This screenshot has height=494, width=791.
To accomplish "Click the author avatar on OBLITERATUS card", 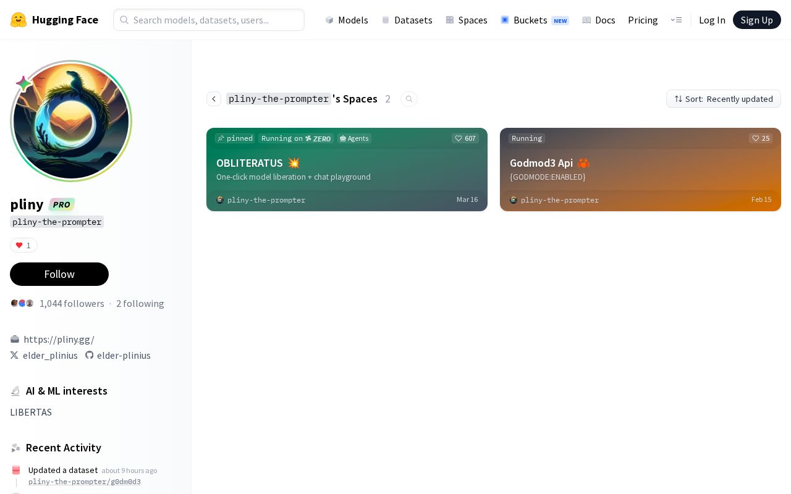I will tap(220, 200).
